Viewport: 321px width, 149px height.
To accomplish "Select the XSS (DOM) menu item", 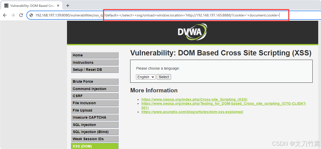I will 95,146.
